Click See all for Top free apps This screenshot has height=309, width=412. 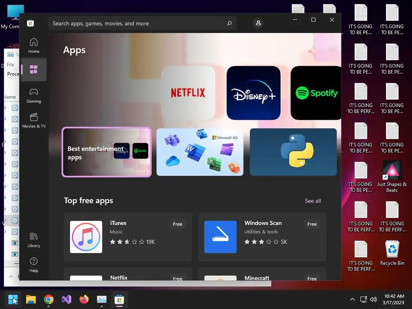pyautogui.click(x=313, y=201)
